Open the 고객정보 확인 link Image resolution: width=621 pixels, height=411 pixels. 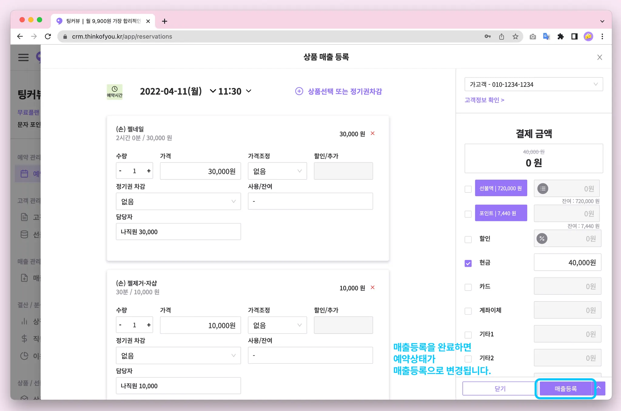point(484,100)
